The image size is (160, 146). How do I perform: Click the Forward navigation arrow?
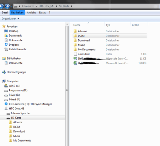point(7,6)
